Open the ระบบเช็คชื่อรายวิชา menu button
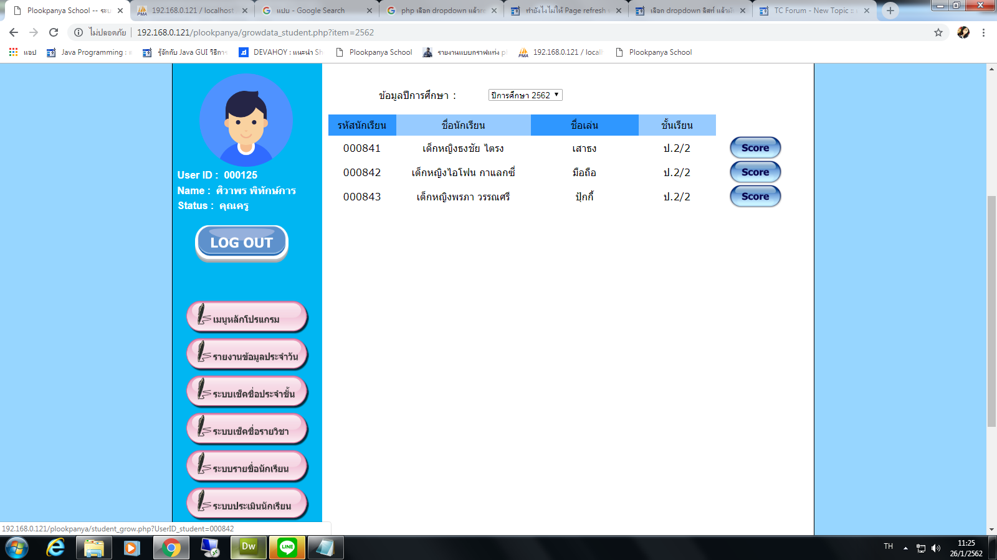 point(247,430)
